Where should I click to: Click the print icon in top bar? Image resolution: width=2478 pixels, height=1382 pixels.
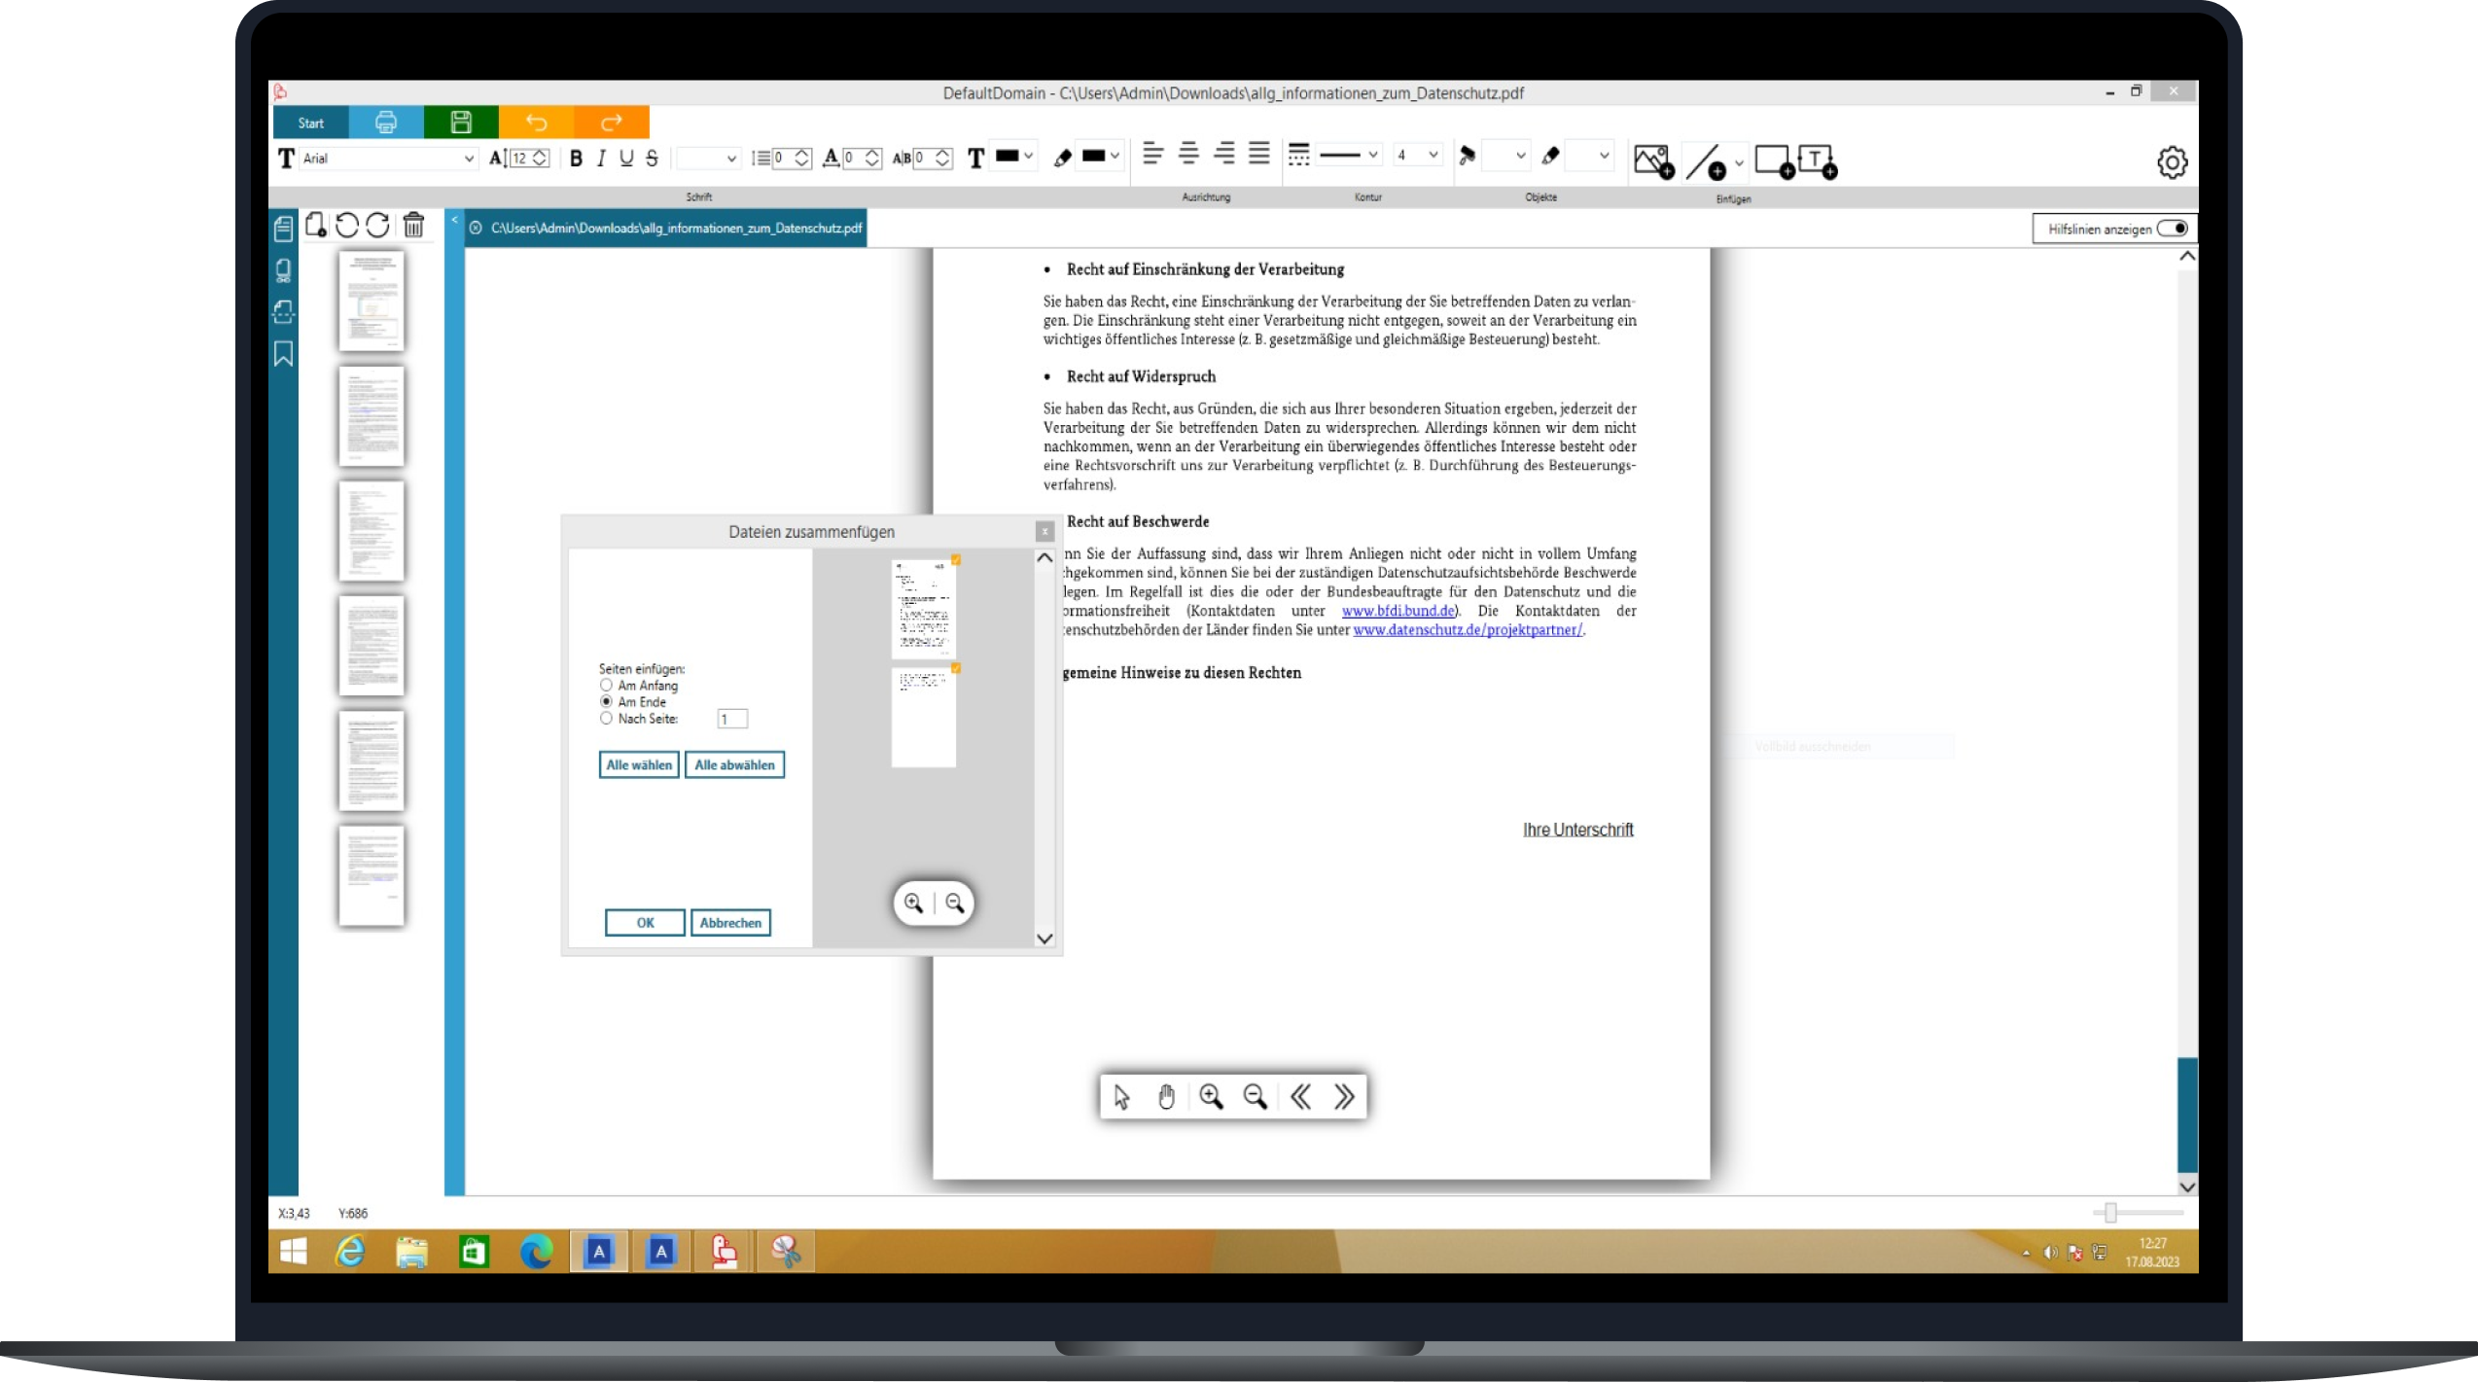click(x=386, y=123)
